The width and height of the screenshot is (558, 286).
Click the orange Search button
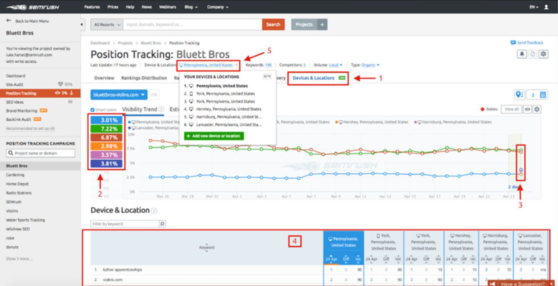coord(273,25)
